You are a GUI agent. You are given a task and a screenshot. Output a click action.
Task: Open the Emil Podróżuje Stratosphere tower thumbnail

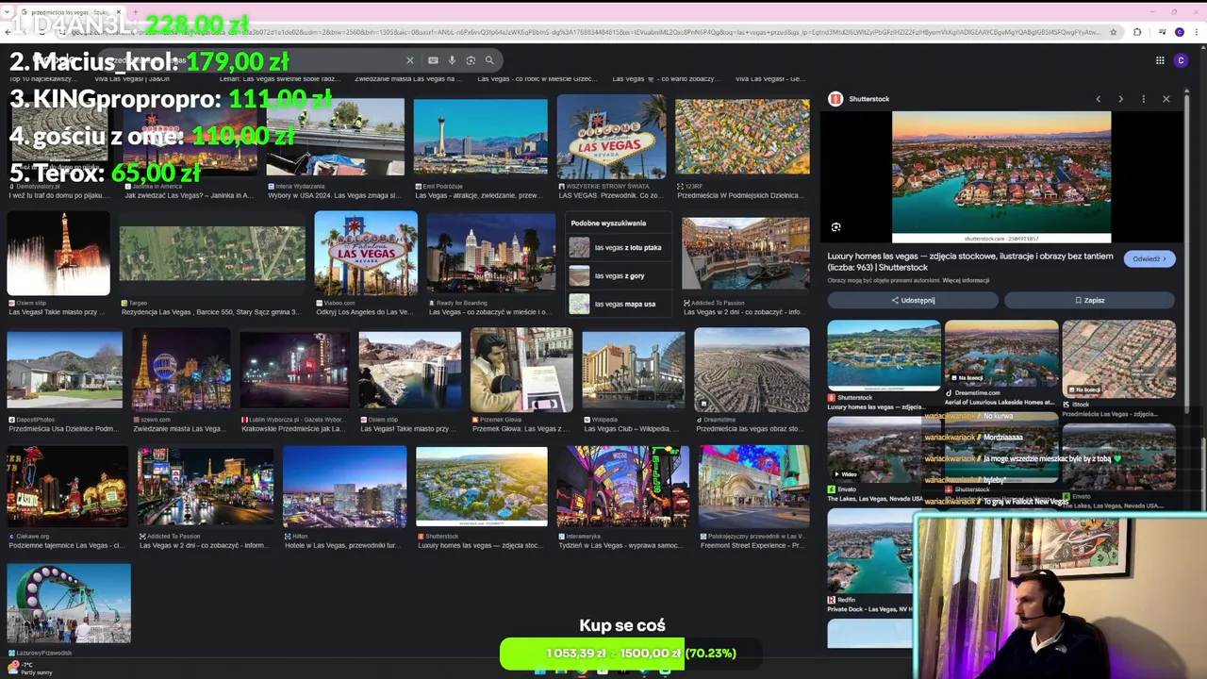point(480,137)
